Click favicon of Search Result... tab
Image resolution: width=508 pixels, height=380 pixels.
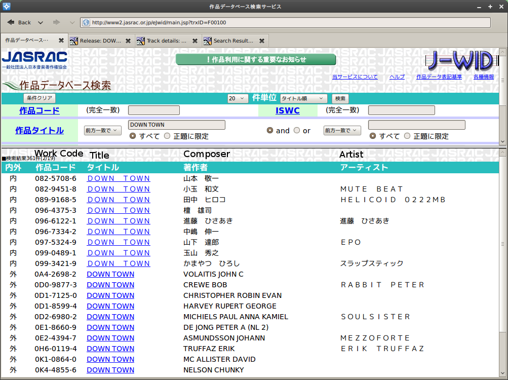coord(207,41)
